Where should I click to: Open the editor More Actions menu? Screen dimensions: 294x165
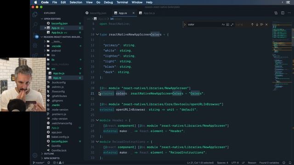[x=289, y=13]
